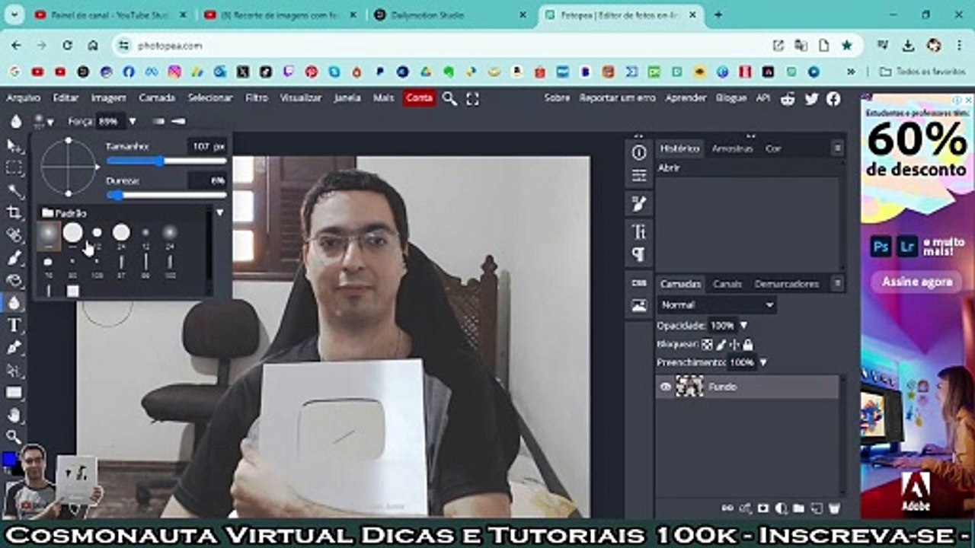
Task: Open the Preenchimento 100% dropdown arrow
Action: click(763, 362)
